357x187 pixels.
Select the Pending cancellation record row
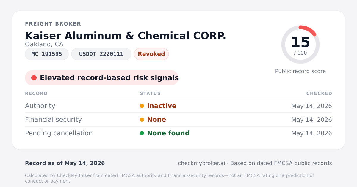coord(178,133)
